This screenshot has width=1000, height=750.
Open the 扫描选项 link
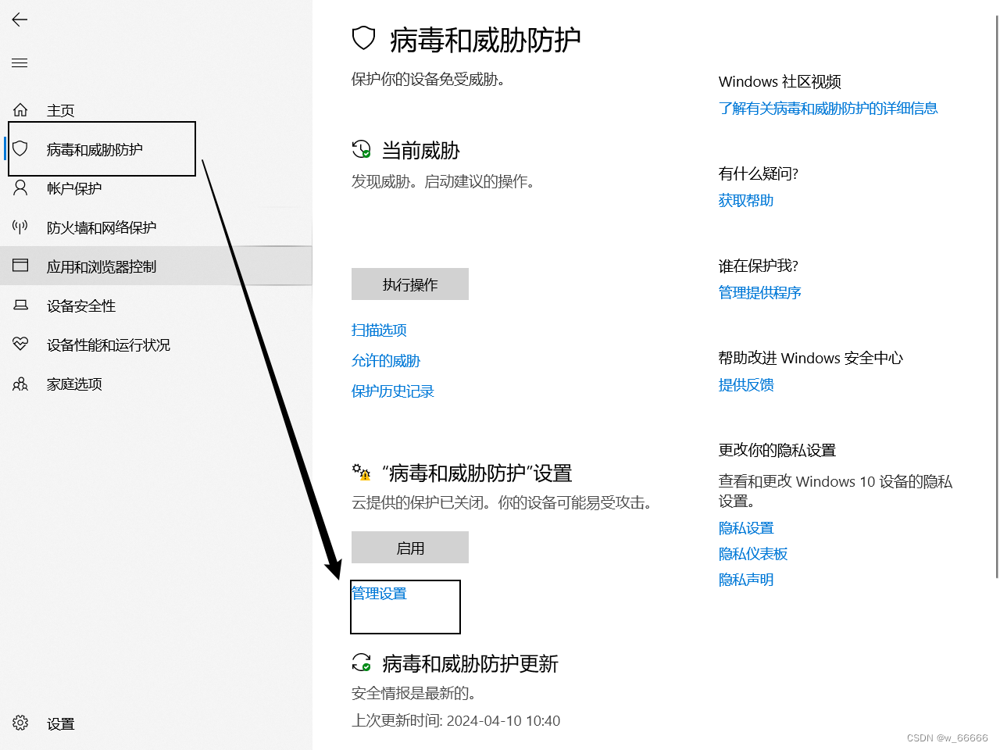click(x=379, y=330)
